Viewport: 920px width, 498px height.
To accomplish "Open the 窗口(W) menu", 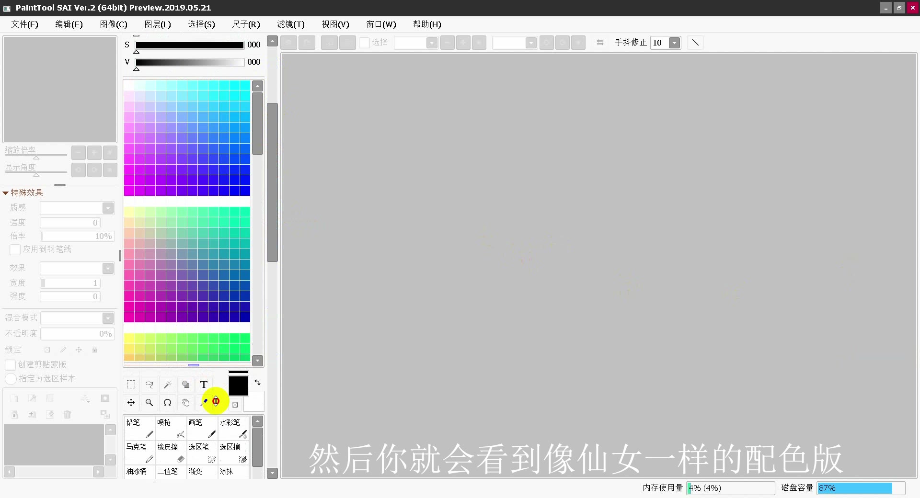I will point(381,24).
